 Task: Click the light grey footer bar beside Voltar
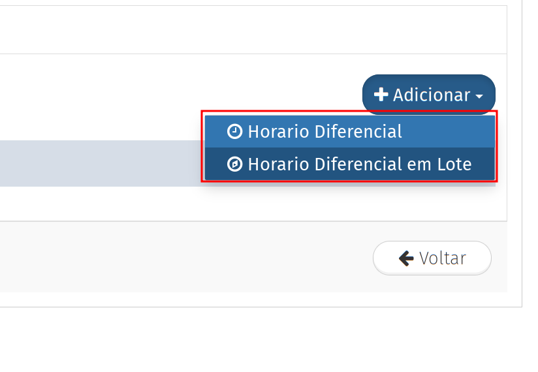coord(183,258)
